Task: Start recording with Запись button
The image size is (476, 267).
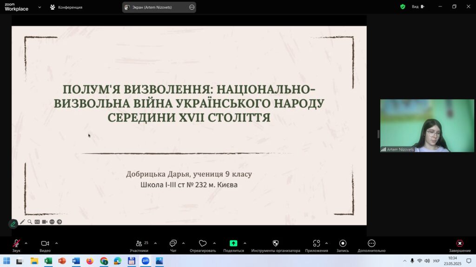Action: 343,243
